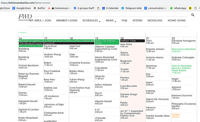The image size is (200, 122).
Task: Click the yellow icon bookmark after WhatsApp
Action: point(190,8)
